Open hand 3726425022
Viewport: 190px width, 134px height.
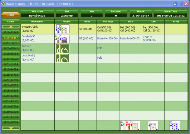11,59
